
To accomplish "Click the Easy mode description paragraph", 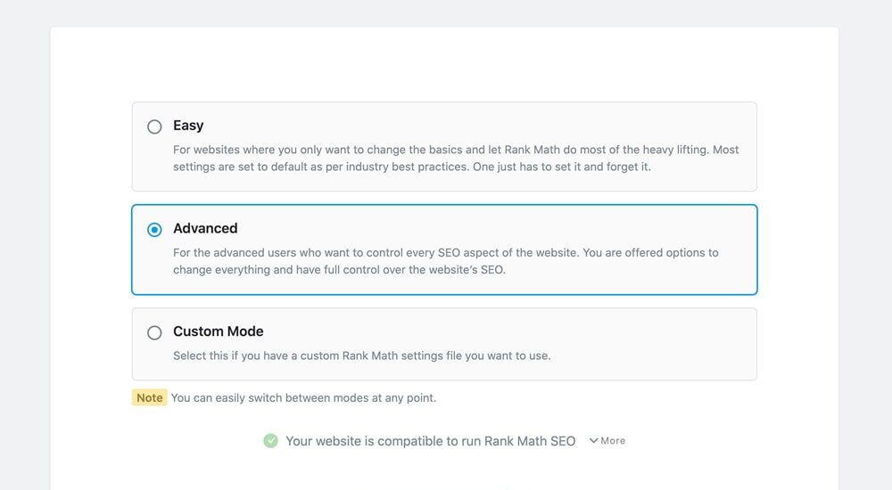I will click(456, 158).
